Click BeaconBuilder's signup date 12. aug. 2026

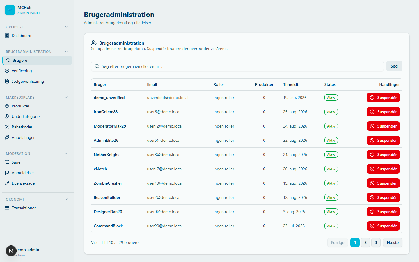tap(295, 197)
